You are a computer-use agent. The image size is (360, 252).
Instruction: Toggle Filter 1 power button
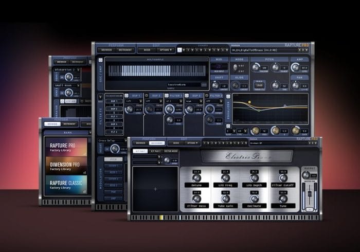(x=167, y=96)
